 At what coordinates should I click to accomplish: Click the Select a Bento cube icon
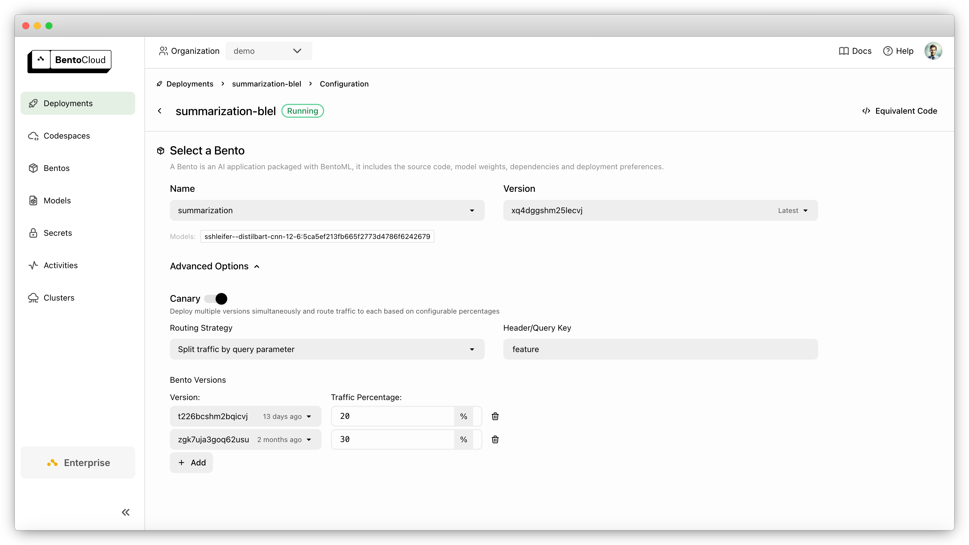161,151
